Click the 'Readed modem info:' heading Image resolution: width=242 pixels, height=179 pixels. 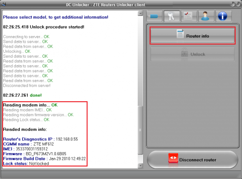click(25, 129)
